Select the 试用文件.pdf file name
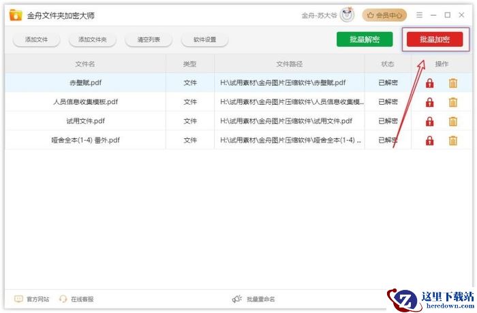The width and height of the screenshot is (477, 313). pos(85,121)
